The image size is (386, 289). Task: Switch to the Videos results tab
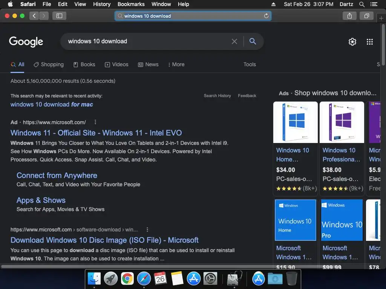click(x=116, y=64)
